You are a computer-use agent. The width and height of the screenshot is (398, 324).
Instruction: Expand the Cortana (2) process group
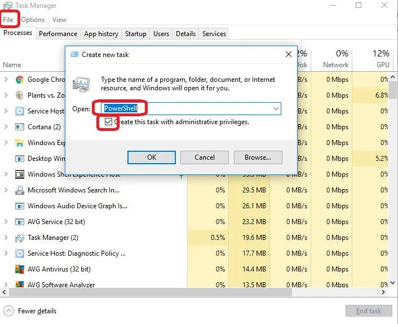click(x=6, y=127)
